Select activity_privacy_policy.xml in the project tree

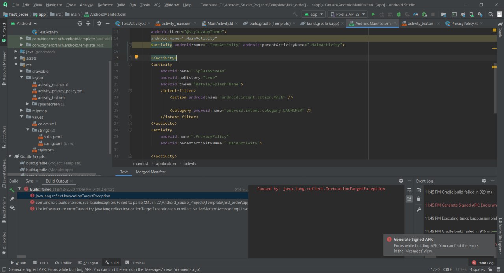(60, 91)
